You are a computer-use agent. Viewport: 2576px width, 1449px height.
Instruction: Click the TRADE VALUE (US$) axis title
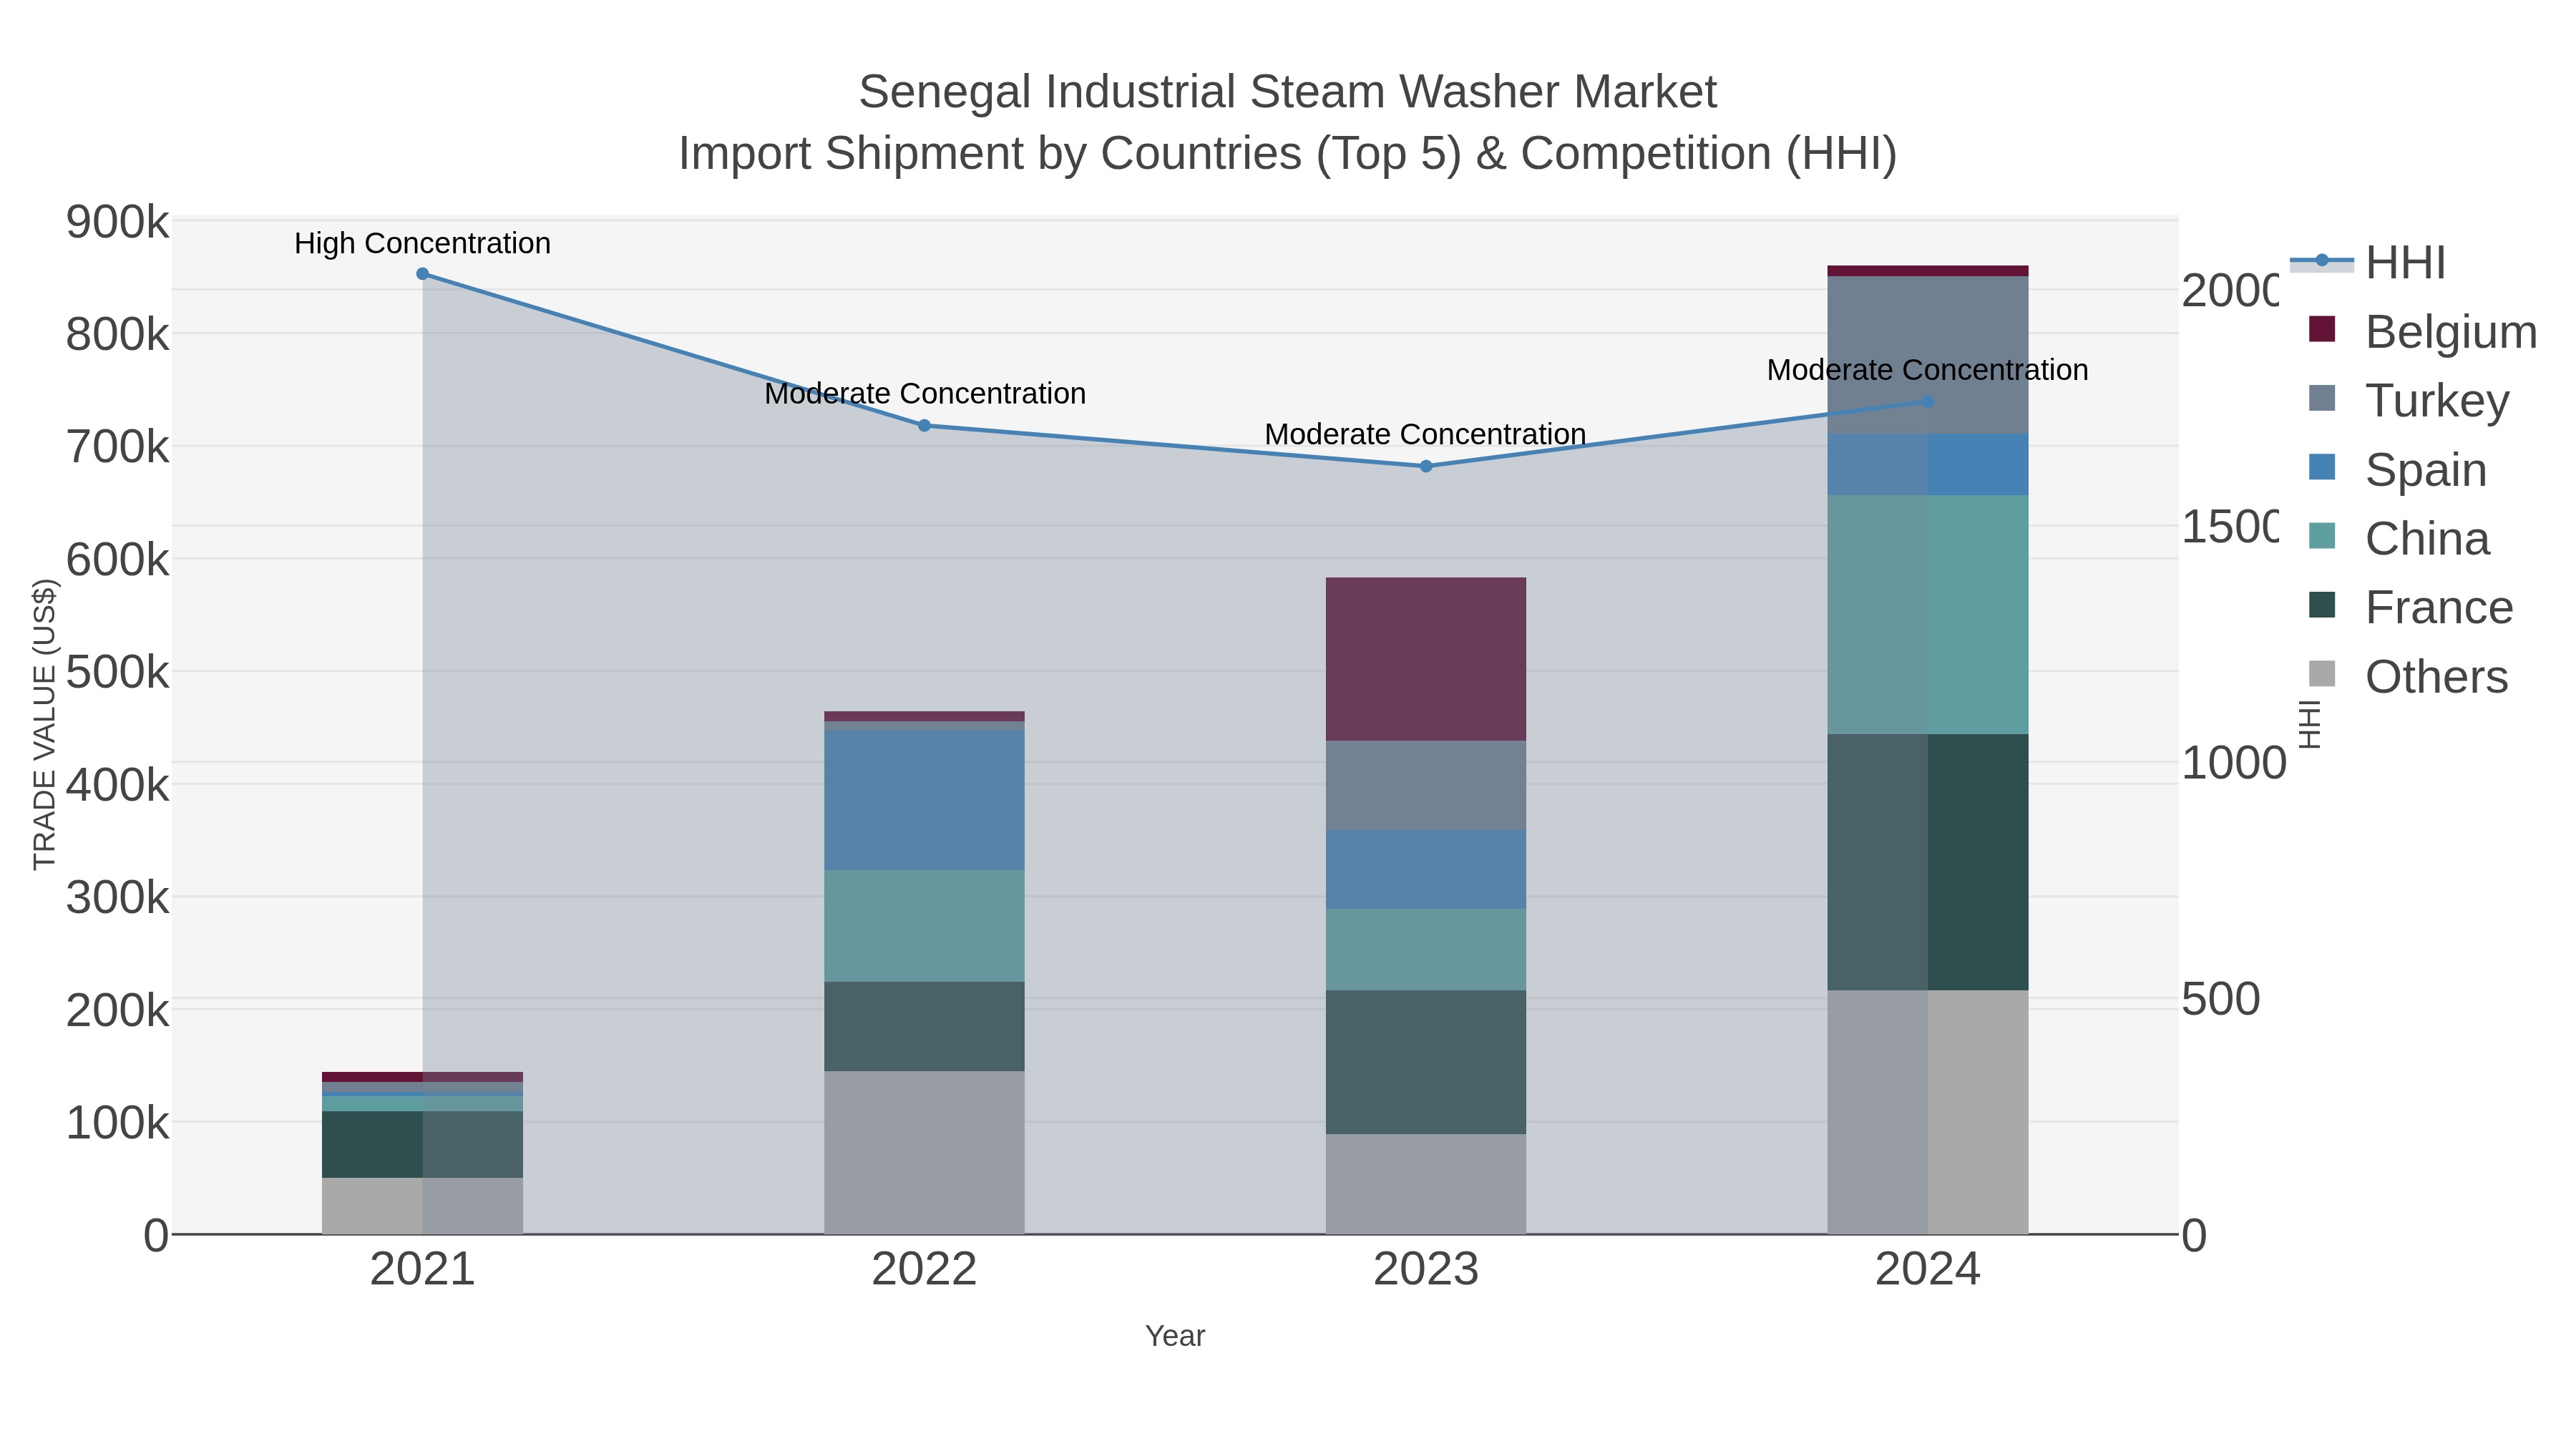coord(45,724)
